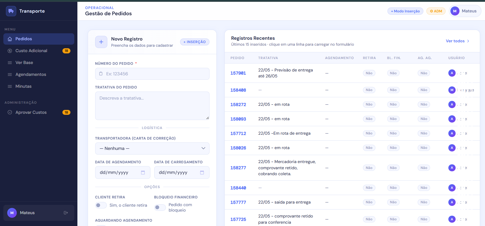Image resolution: width=485 pixels, height=226 pixels.
Task: Click the Transporte truck logo icon
Action: (x=11, y=11)
